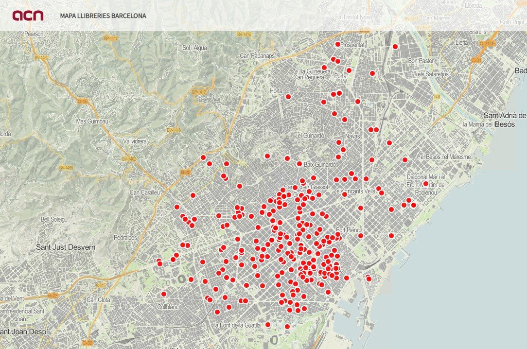Open marker left of el Besòs i el Maresme

point(405,160)
